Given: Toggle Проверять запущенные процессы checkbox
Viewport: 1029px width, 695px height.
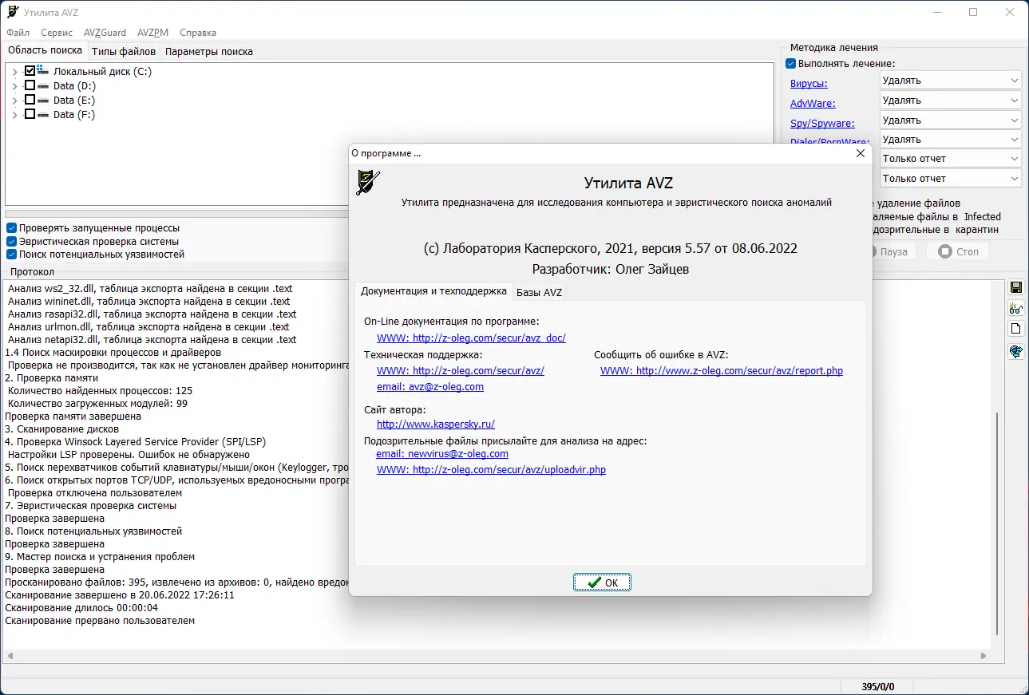Looking at the screenshot, I should (x=12, y=228).
